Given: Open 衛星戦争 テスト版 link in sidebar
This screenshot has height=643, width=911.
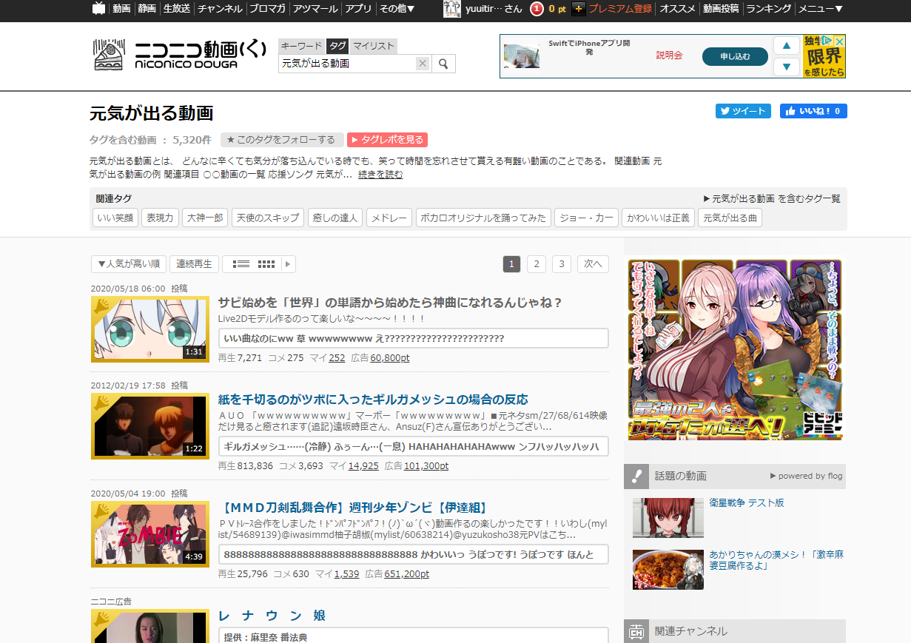Looking at the screenshot, I should [x=747, y=503].
